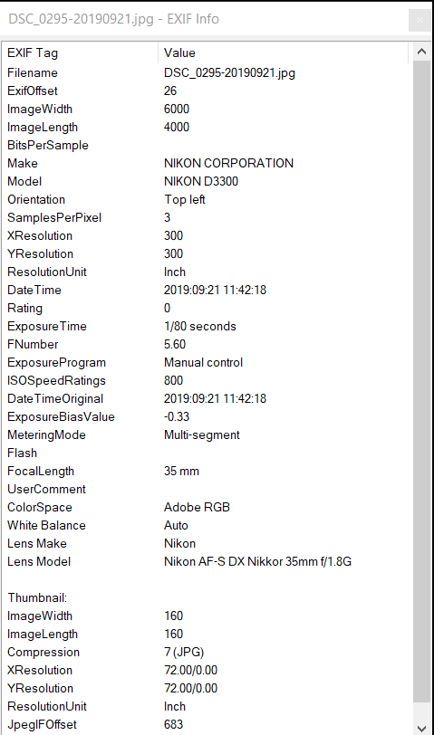Select the NIKON D3300 model value
The height and width of the screenshot is (735, 434).
coord(201,181)
